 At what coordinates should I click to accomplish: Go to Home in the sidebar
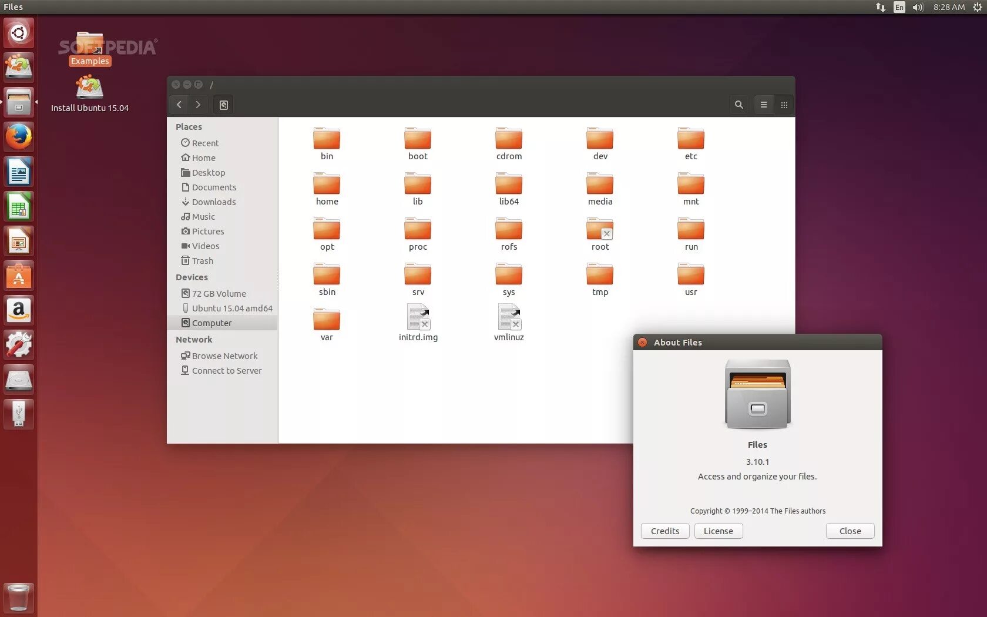[x=223, y=157]
